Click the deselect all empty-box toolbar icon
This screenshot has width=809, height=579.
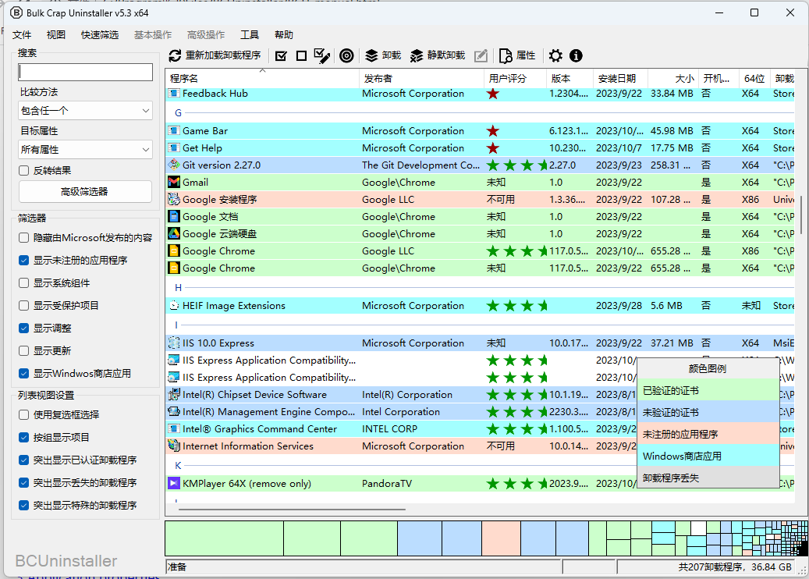coord(302,55)
